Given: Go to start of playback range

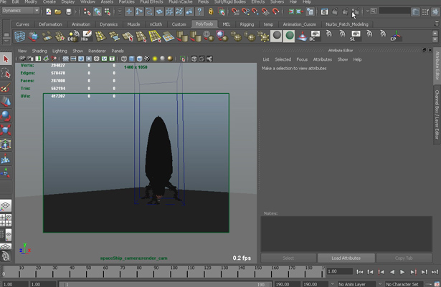Looking at the screenshot, I should 359,272.
